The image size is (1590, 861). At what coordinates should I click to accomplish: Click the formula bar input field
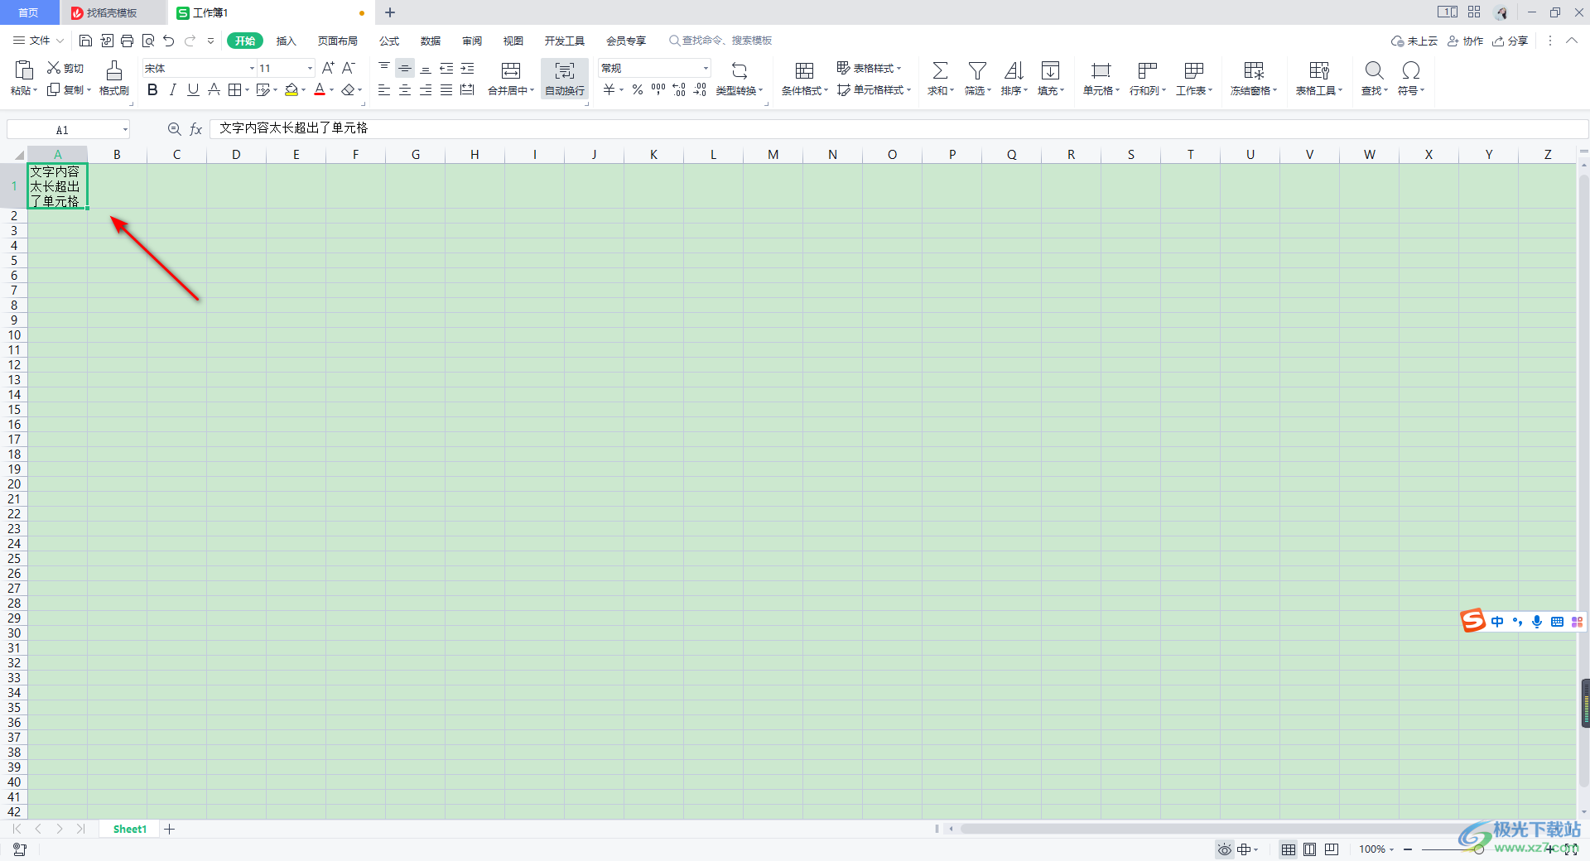click(x=899, y=128)
